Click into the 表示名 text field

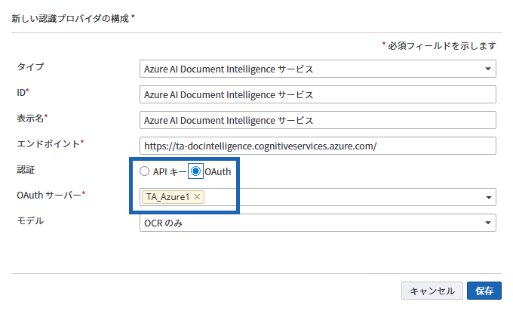317,120
